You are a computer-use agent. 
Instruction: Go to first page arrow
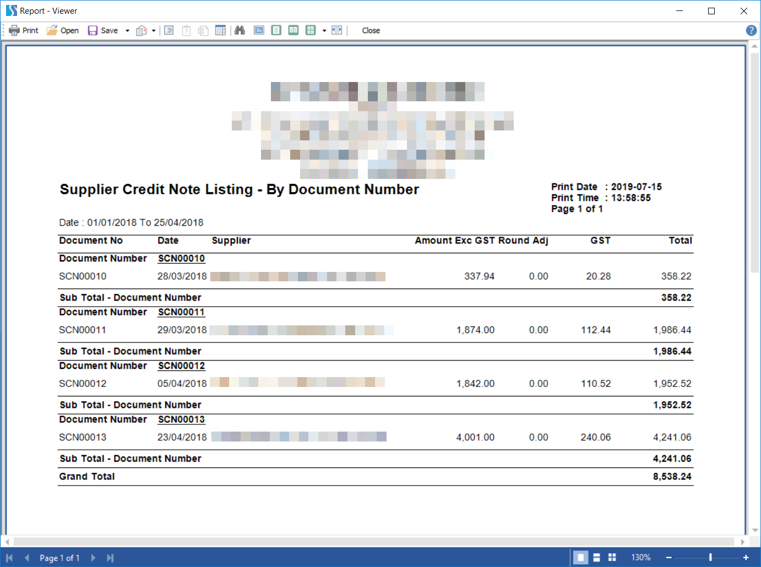(x=9, y=558)
